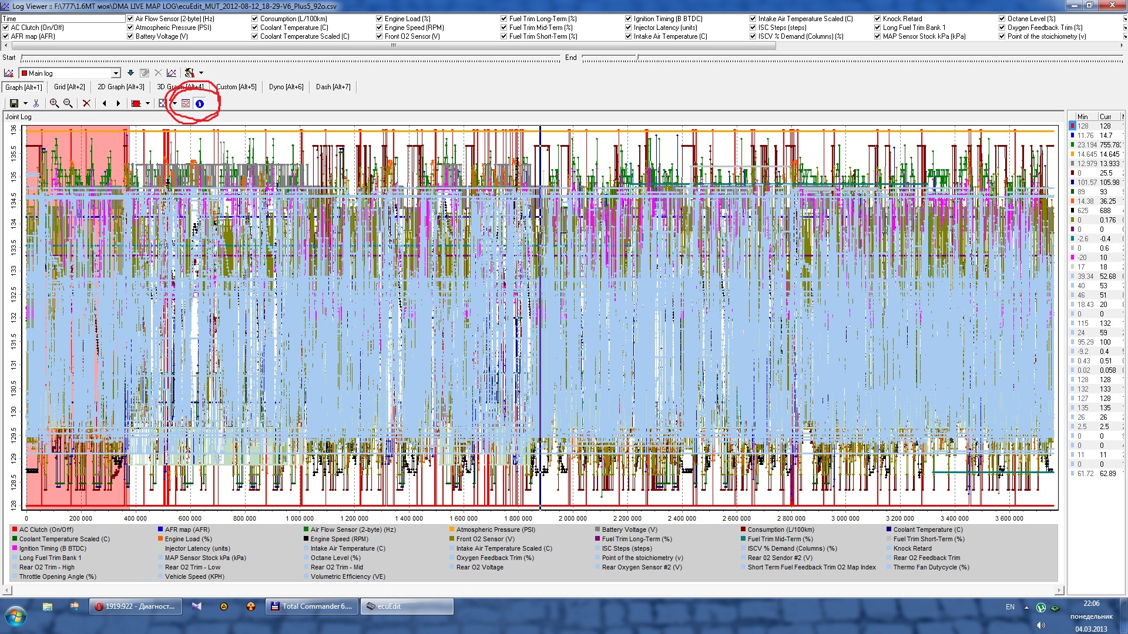1128x634 pixels.
Task: Step to the next graph section arrow
Action: (x=118, y=103)
